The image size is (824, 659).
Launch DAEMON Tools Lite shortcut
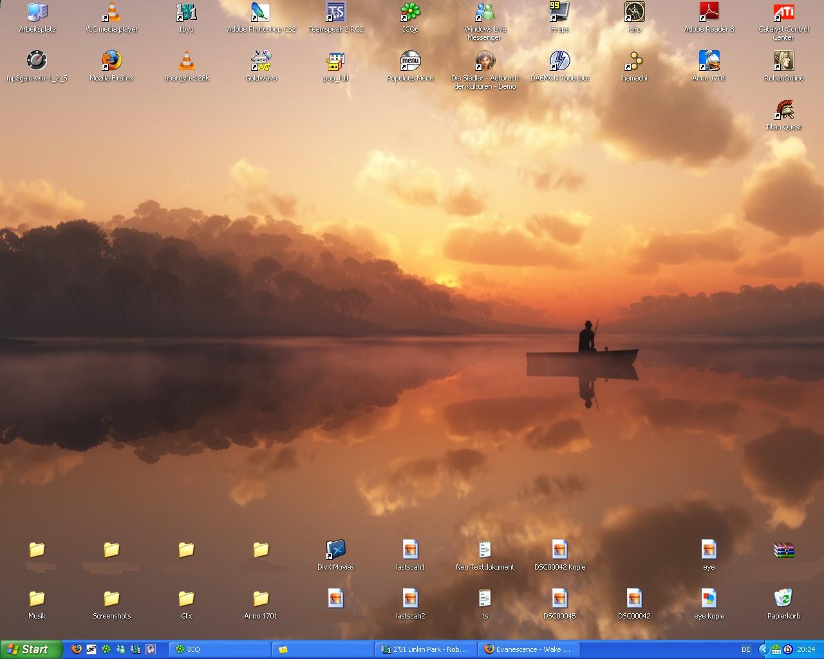559,61
